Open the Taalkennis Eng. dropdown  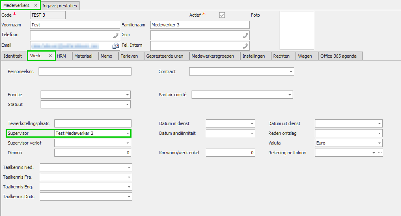(129, 187)
